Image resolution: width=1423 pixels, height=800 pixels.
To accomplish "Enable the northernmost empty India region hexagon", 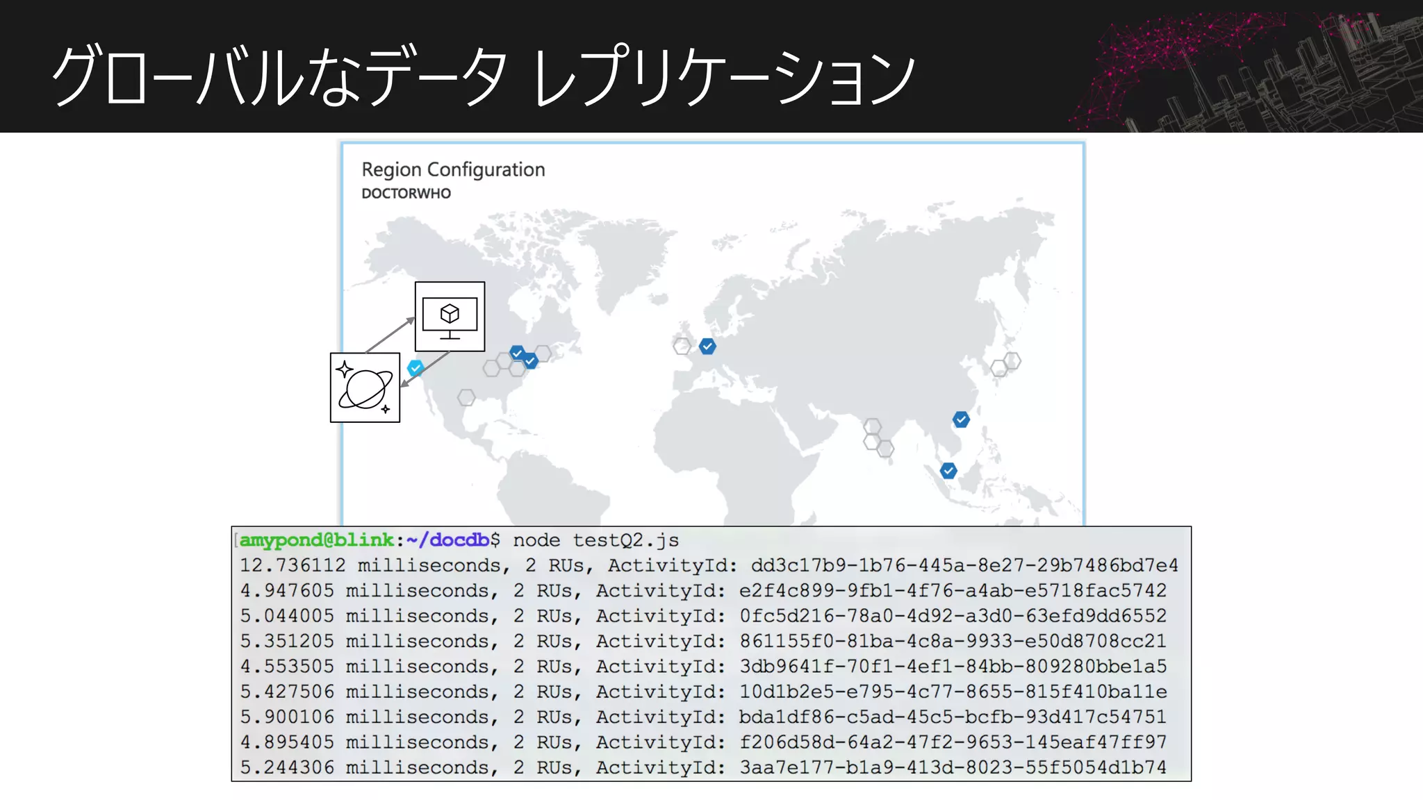I will click(873, 426).
